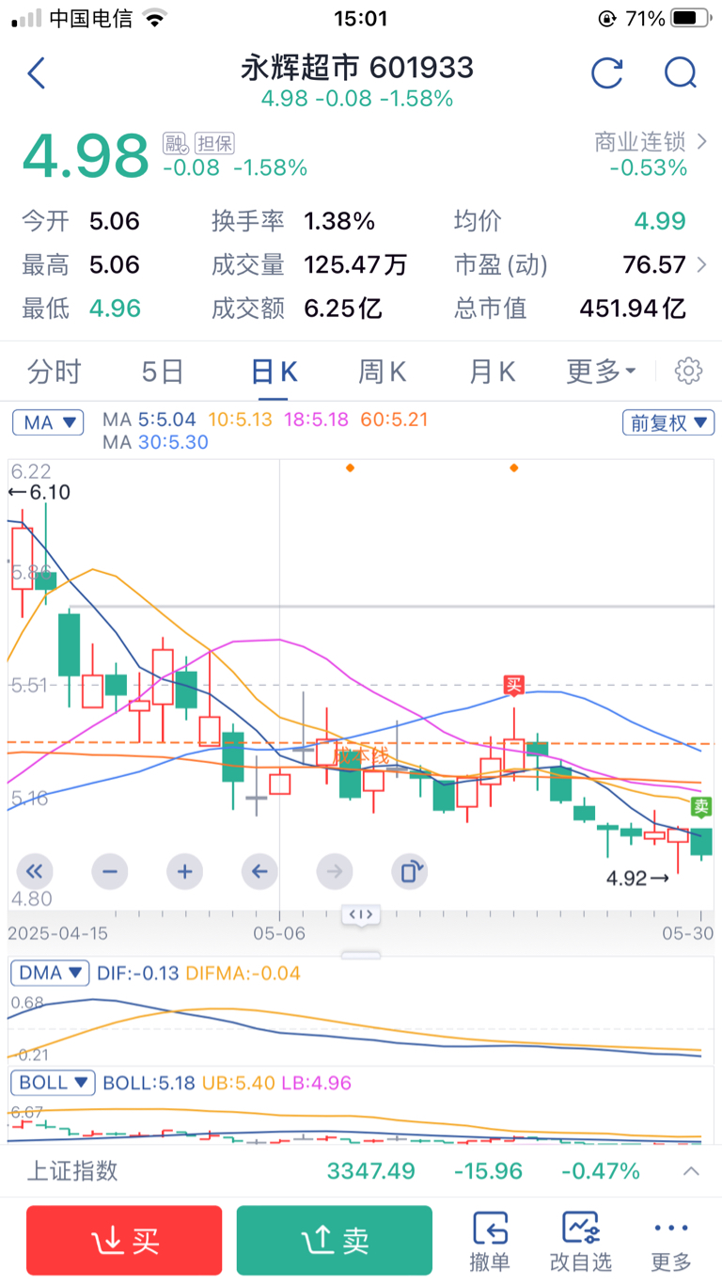Tap the 3347.49 index value

(371, 1171)
